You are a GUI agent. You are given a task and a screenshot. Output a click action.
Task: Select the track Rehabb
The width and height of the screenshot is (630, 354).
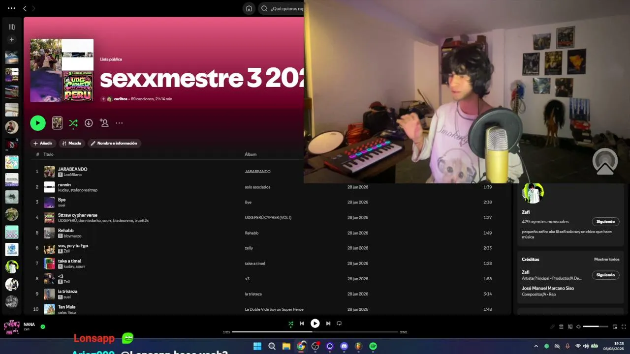(x=66, y=230)
